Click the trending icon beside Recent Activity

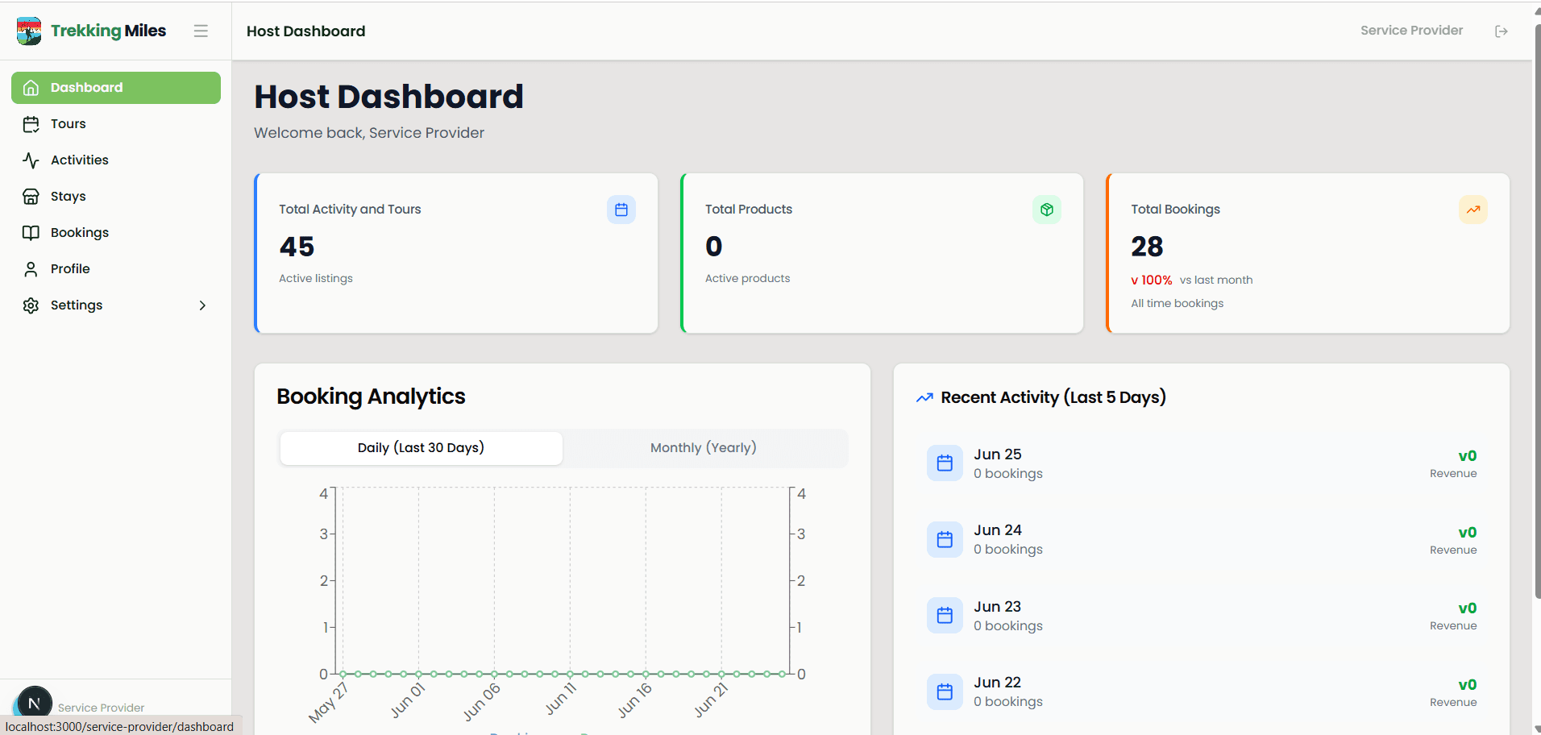pyautogui.click(x=924, y=397)
